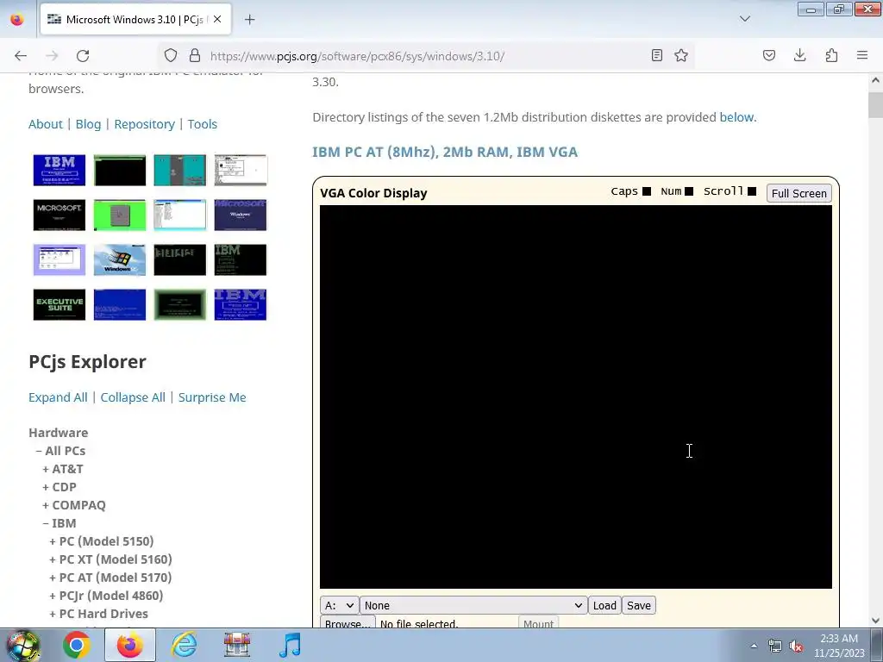Click the EXECUTIVE SUITE thumbnail
Viewport: 883px width, 662px height.
coord(59,304)
